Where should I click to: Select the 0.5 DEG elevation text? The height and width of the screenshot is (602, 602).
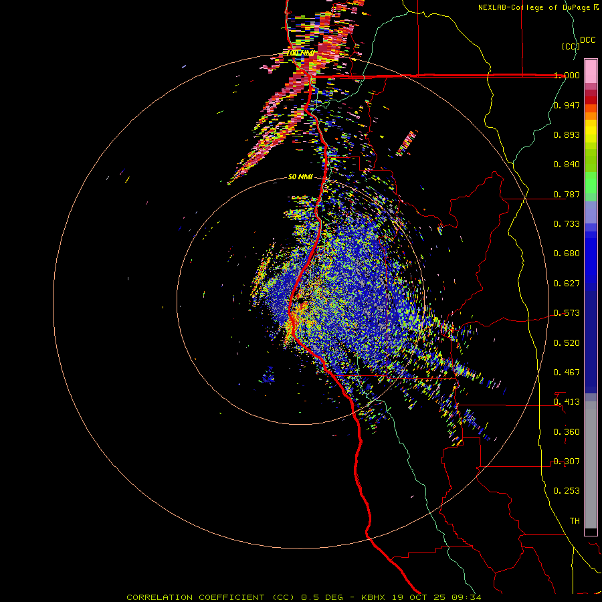pos(322,597)
